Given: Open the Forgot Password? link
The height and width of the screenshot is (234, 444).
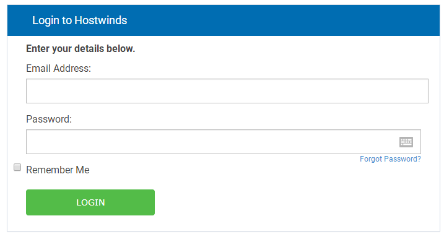Looking at the screenshot, I should pyautogui.click(x=390, y=159).
